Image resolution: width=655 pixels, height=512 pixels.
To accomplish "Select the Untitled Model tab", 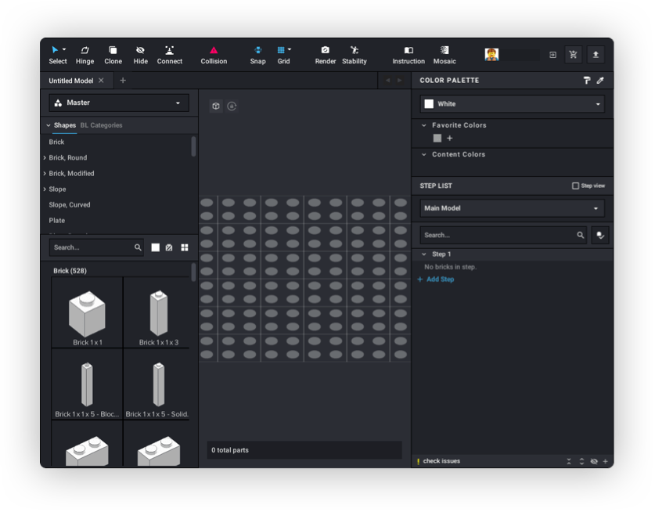I will (x=72, y=80).
